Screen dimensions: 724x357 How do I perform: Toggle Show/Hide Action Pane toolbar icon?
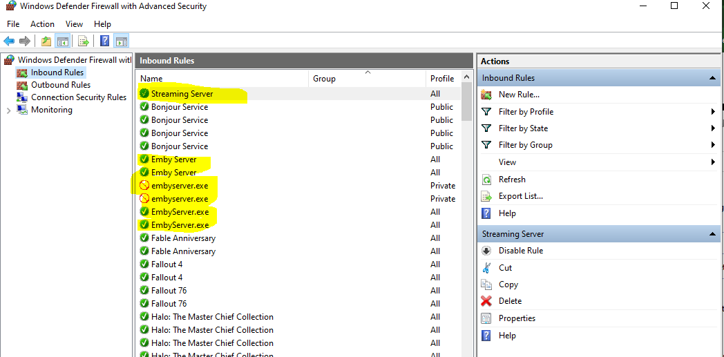[121, 41]
